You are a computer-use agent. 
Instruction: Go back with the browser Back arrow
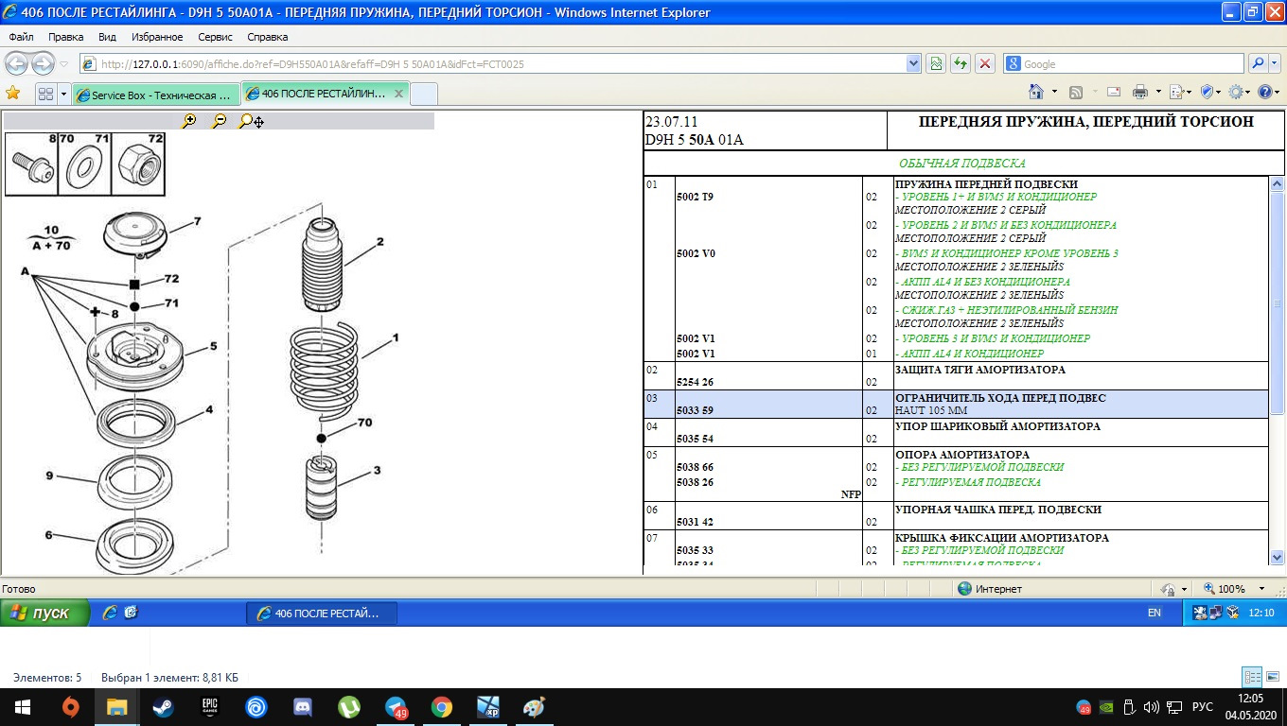coord(16,63)
